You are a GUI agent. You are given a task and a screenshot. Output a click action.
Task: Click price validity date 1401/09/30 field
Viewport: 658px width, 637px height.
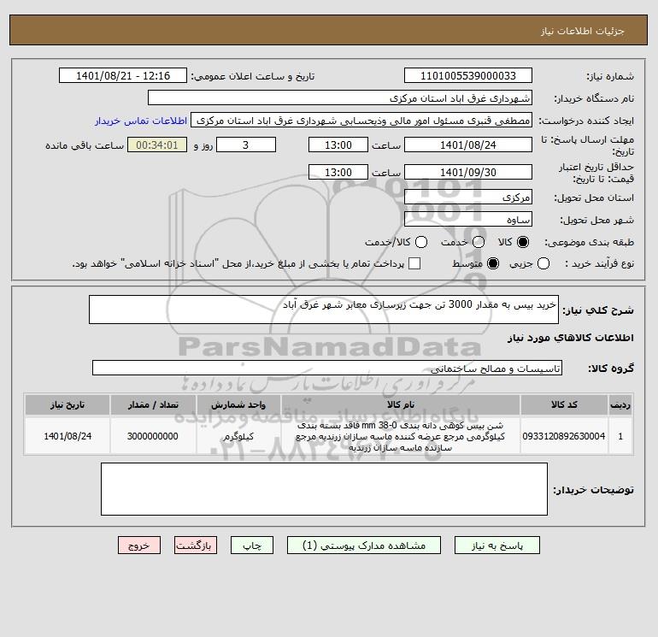[x=468, y=172]
